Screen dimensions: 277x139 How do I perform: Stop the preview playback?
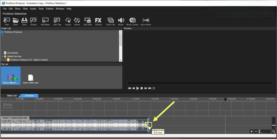click(142, 88)
